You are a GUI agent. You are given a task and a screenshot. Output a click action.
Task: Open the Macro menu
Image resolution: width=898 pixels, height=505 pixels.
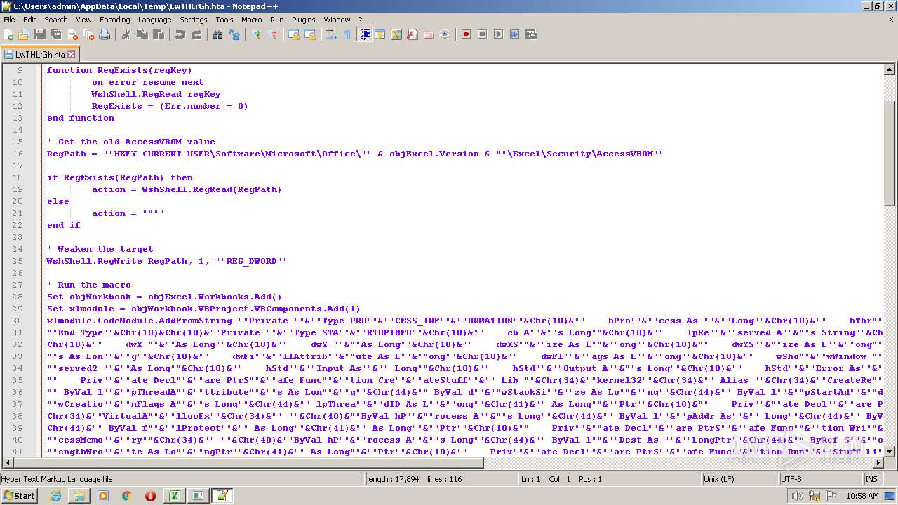pos(252,20)
